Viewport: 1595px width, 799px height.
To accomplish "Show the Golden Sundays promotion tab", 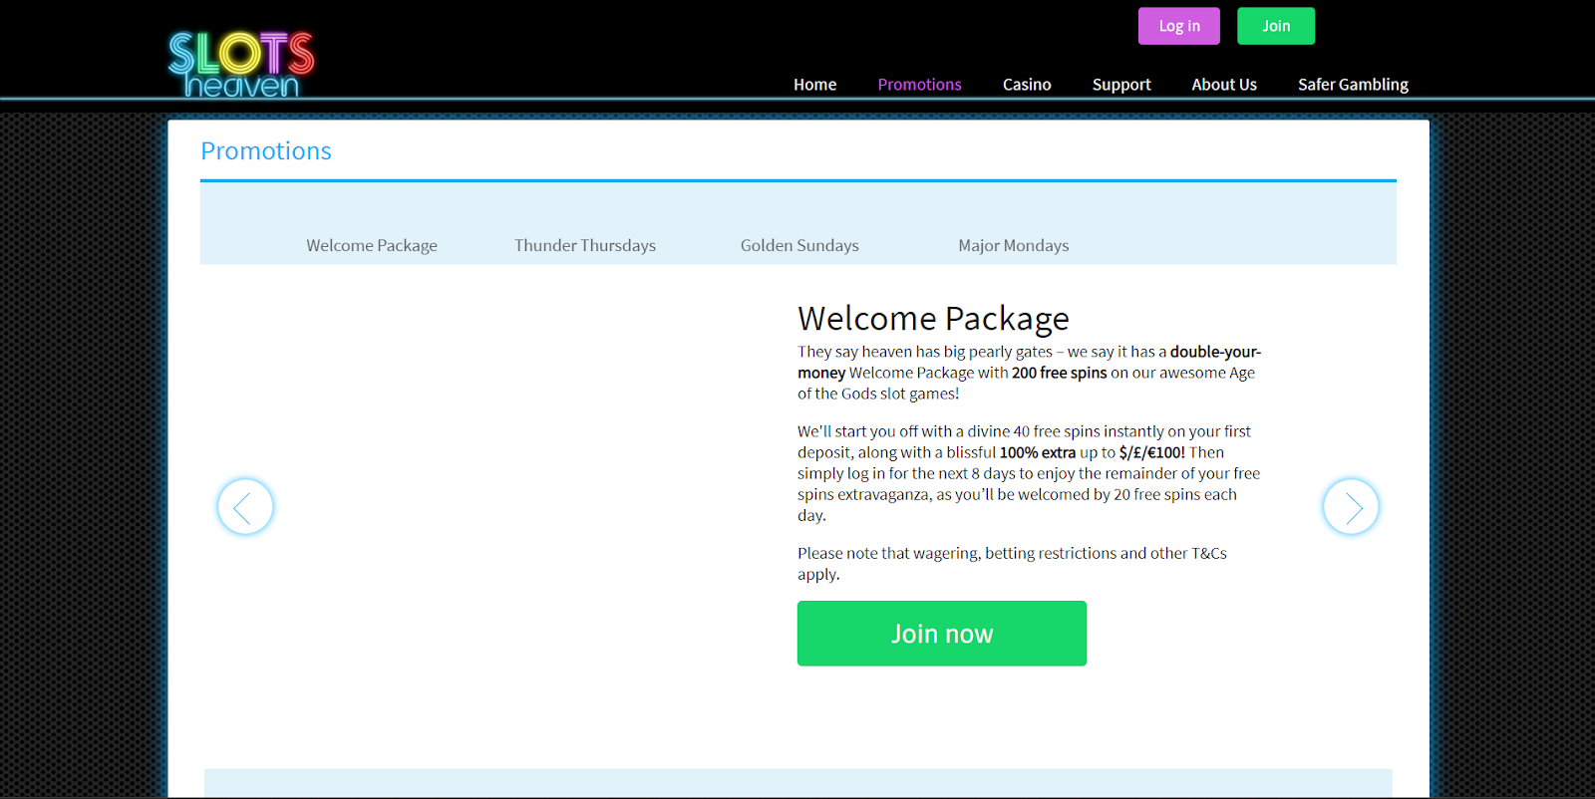I will (799, 245).
